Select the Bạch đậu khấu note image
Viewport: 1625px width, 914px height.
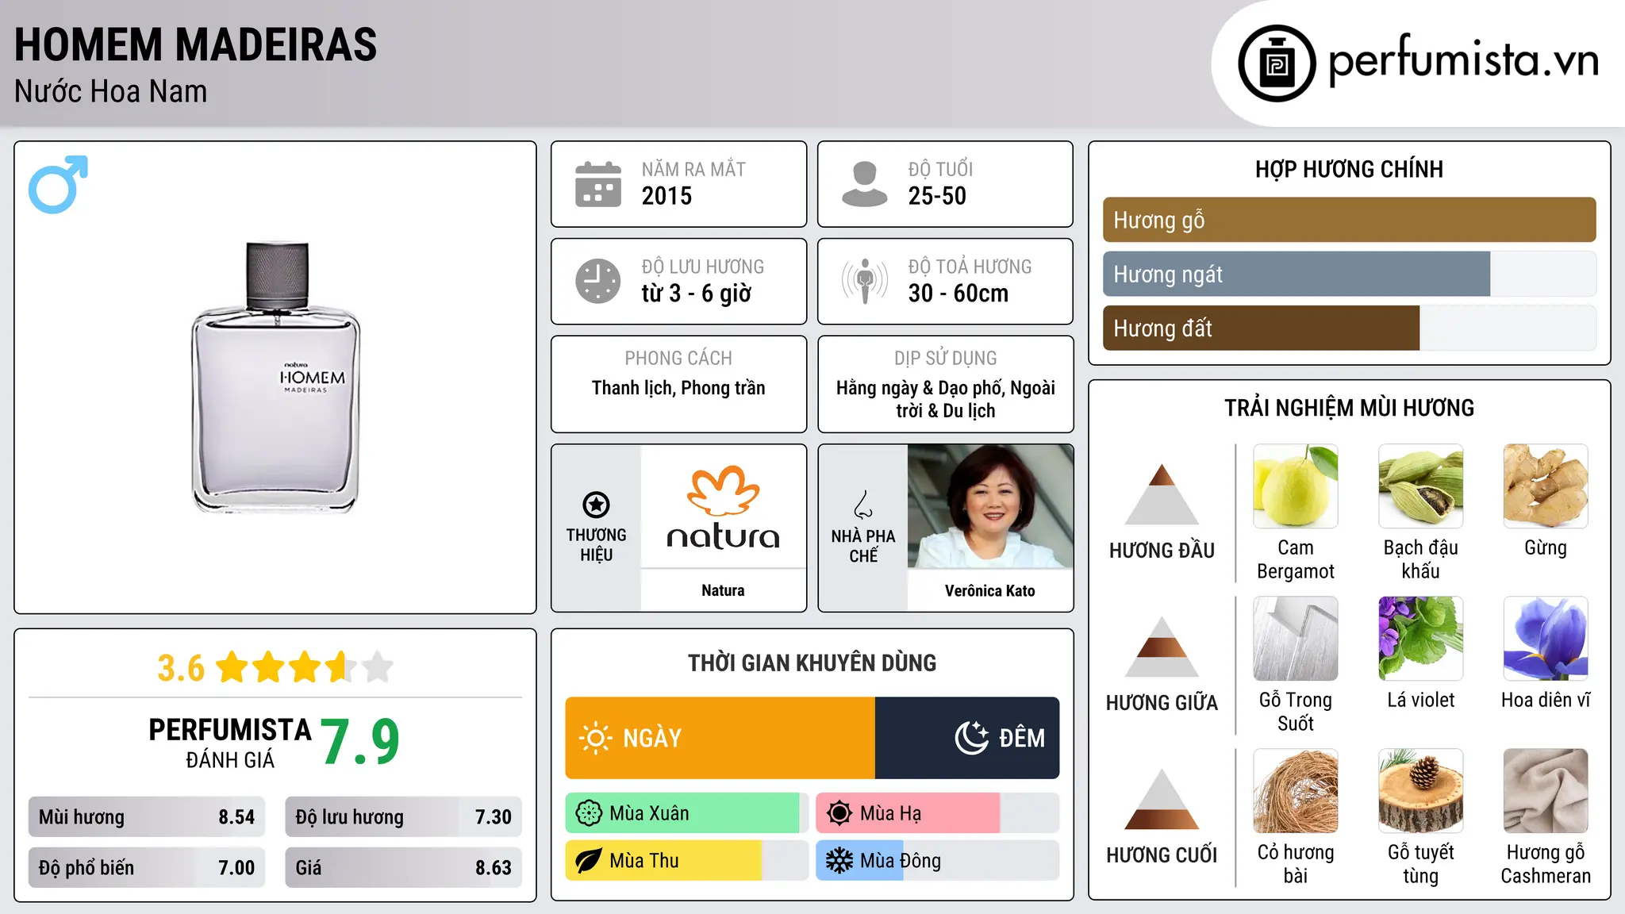pos(1420,486)
